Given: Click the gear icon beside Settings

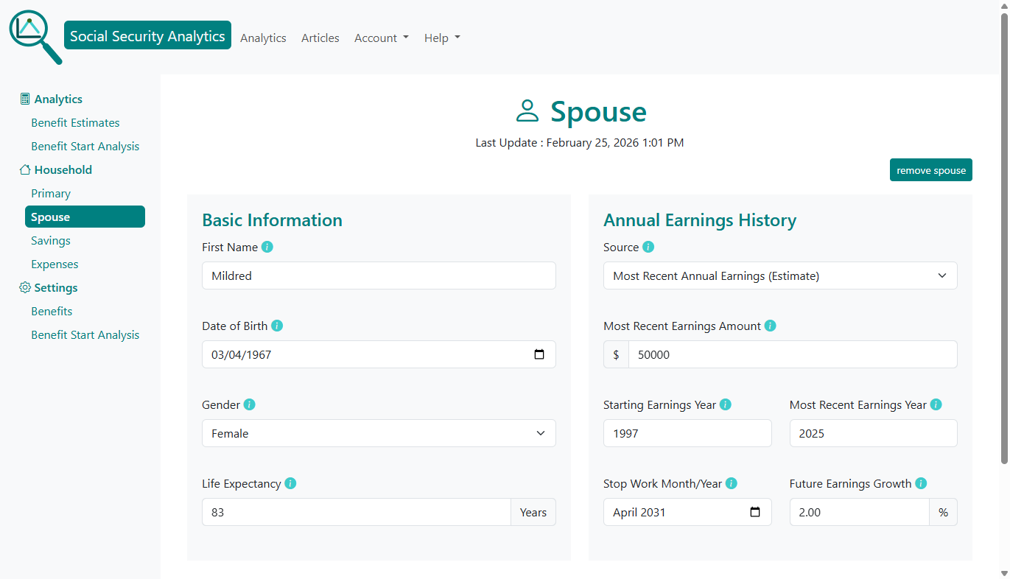Looking at the screenshot, I should [24, 287].
